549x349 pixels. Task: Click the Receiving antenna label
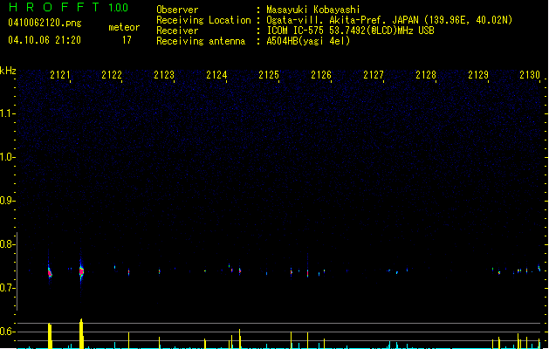point(201,41)
